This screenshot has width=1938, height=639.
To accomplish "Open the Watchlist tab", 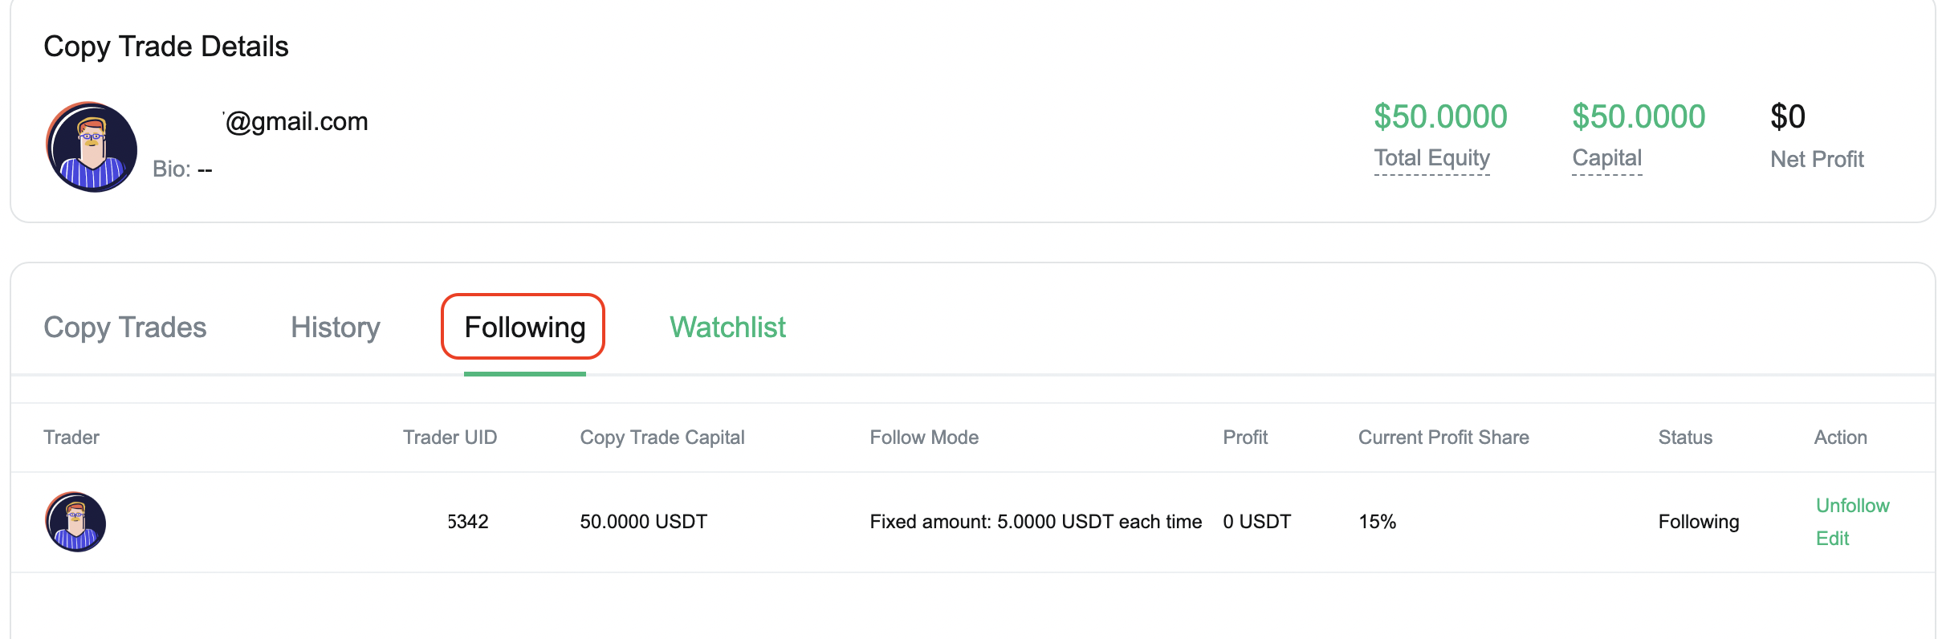I will [727, 328].
